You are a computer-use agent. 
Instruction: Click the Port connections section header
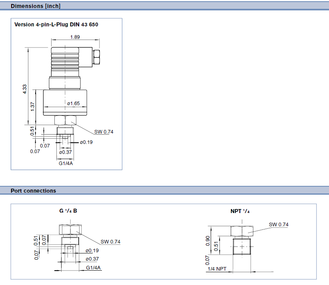point(33,191)
